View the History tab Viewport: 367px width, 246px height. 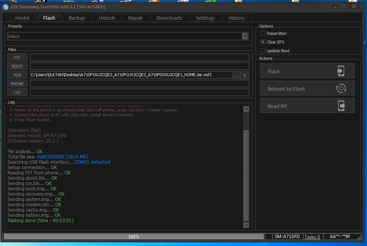pos(236,18)
